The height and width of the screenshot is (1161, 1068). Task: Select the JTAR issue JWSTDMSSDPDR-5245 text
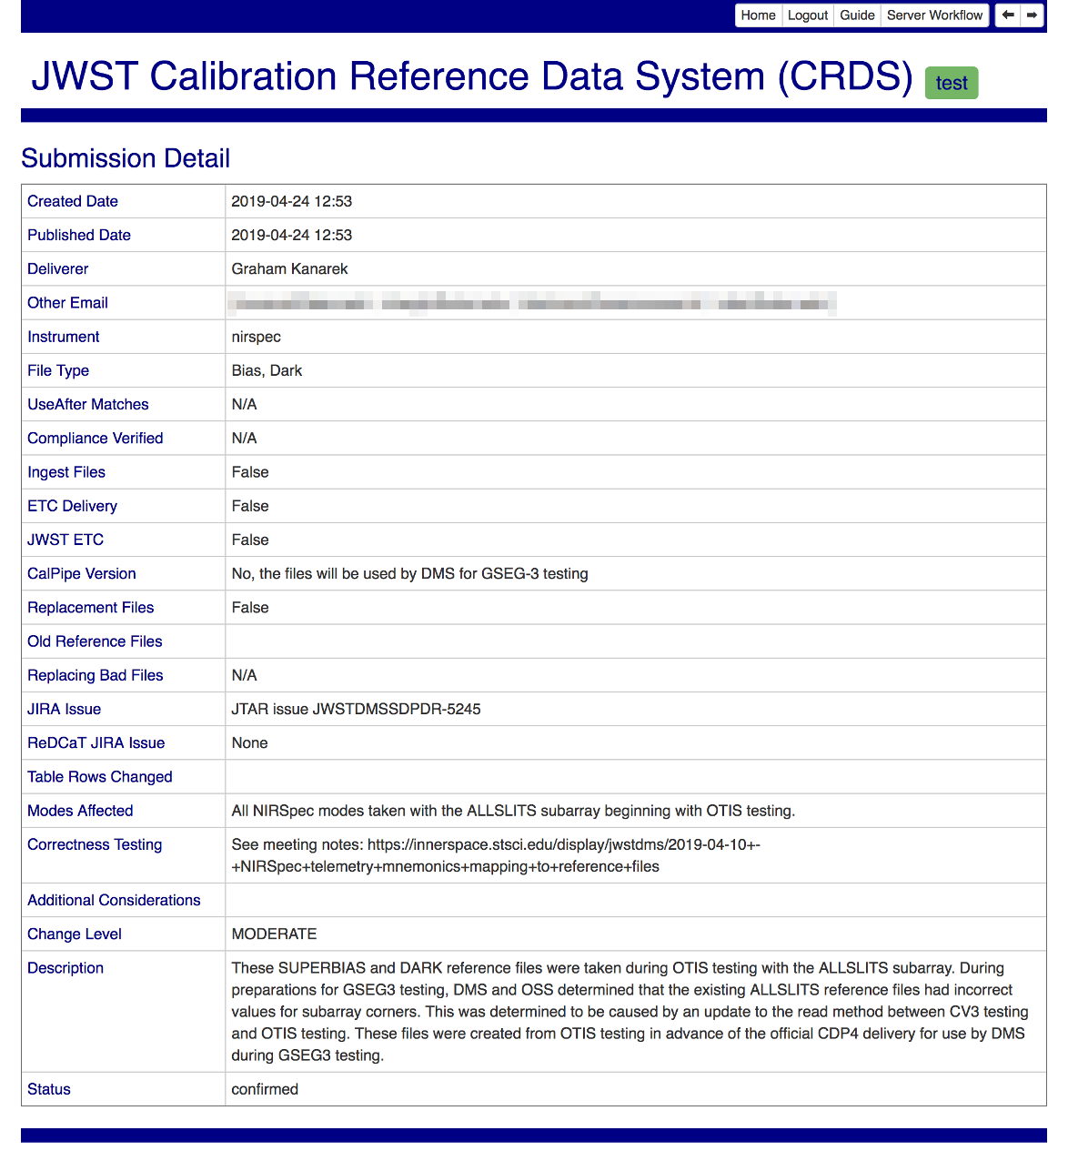click(357, 709)
